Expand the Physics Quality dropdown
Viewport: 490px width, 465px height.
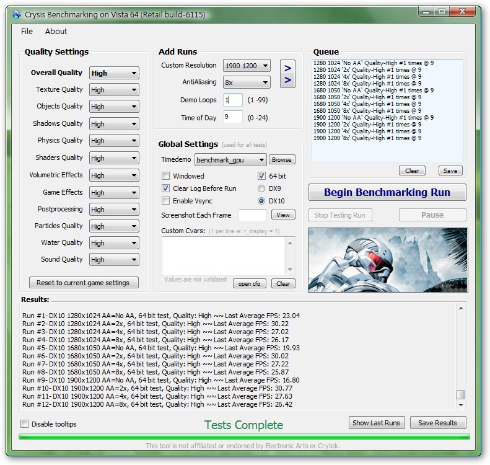pyautogui.click(x=114, y=141)
